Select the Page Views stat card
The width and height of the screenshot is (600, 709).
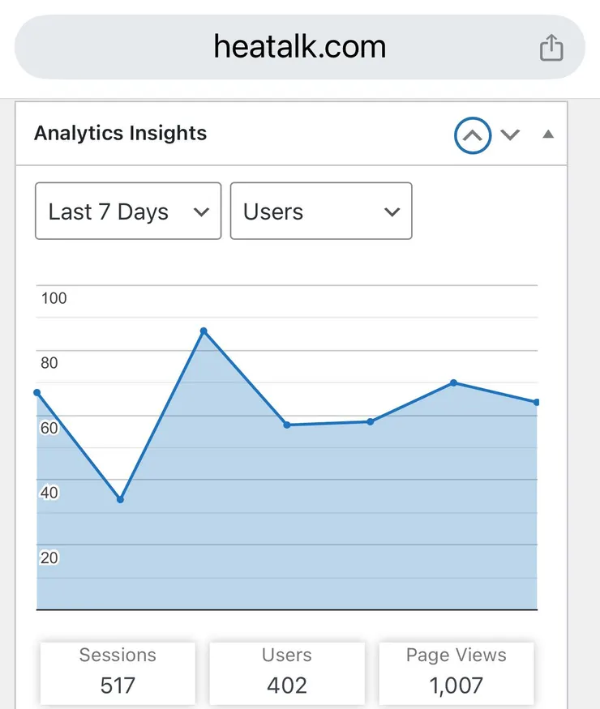coord(456,672)
